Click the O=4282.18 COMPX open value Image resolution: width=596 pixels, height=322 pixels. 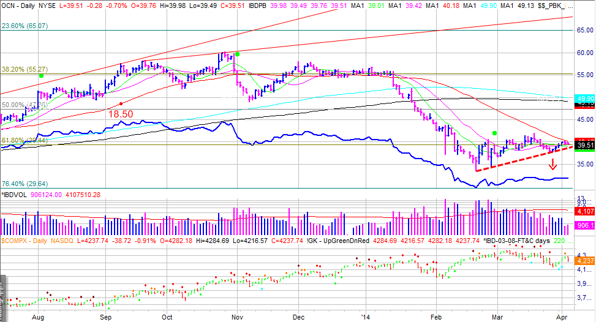(x=175, y=241)
